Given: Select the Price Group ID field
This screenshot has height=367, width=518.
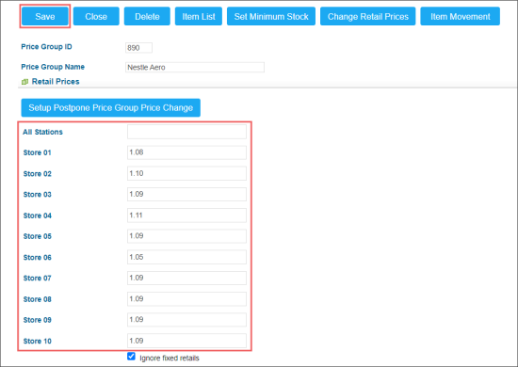Looking at the screenshot, I should (x=138, y=48).
